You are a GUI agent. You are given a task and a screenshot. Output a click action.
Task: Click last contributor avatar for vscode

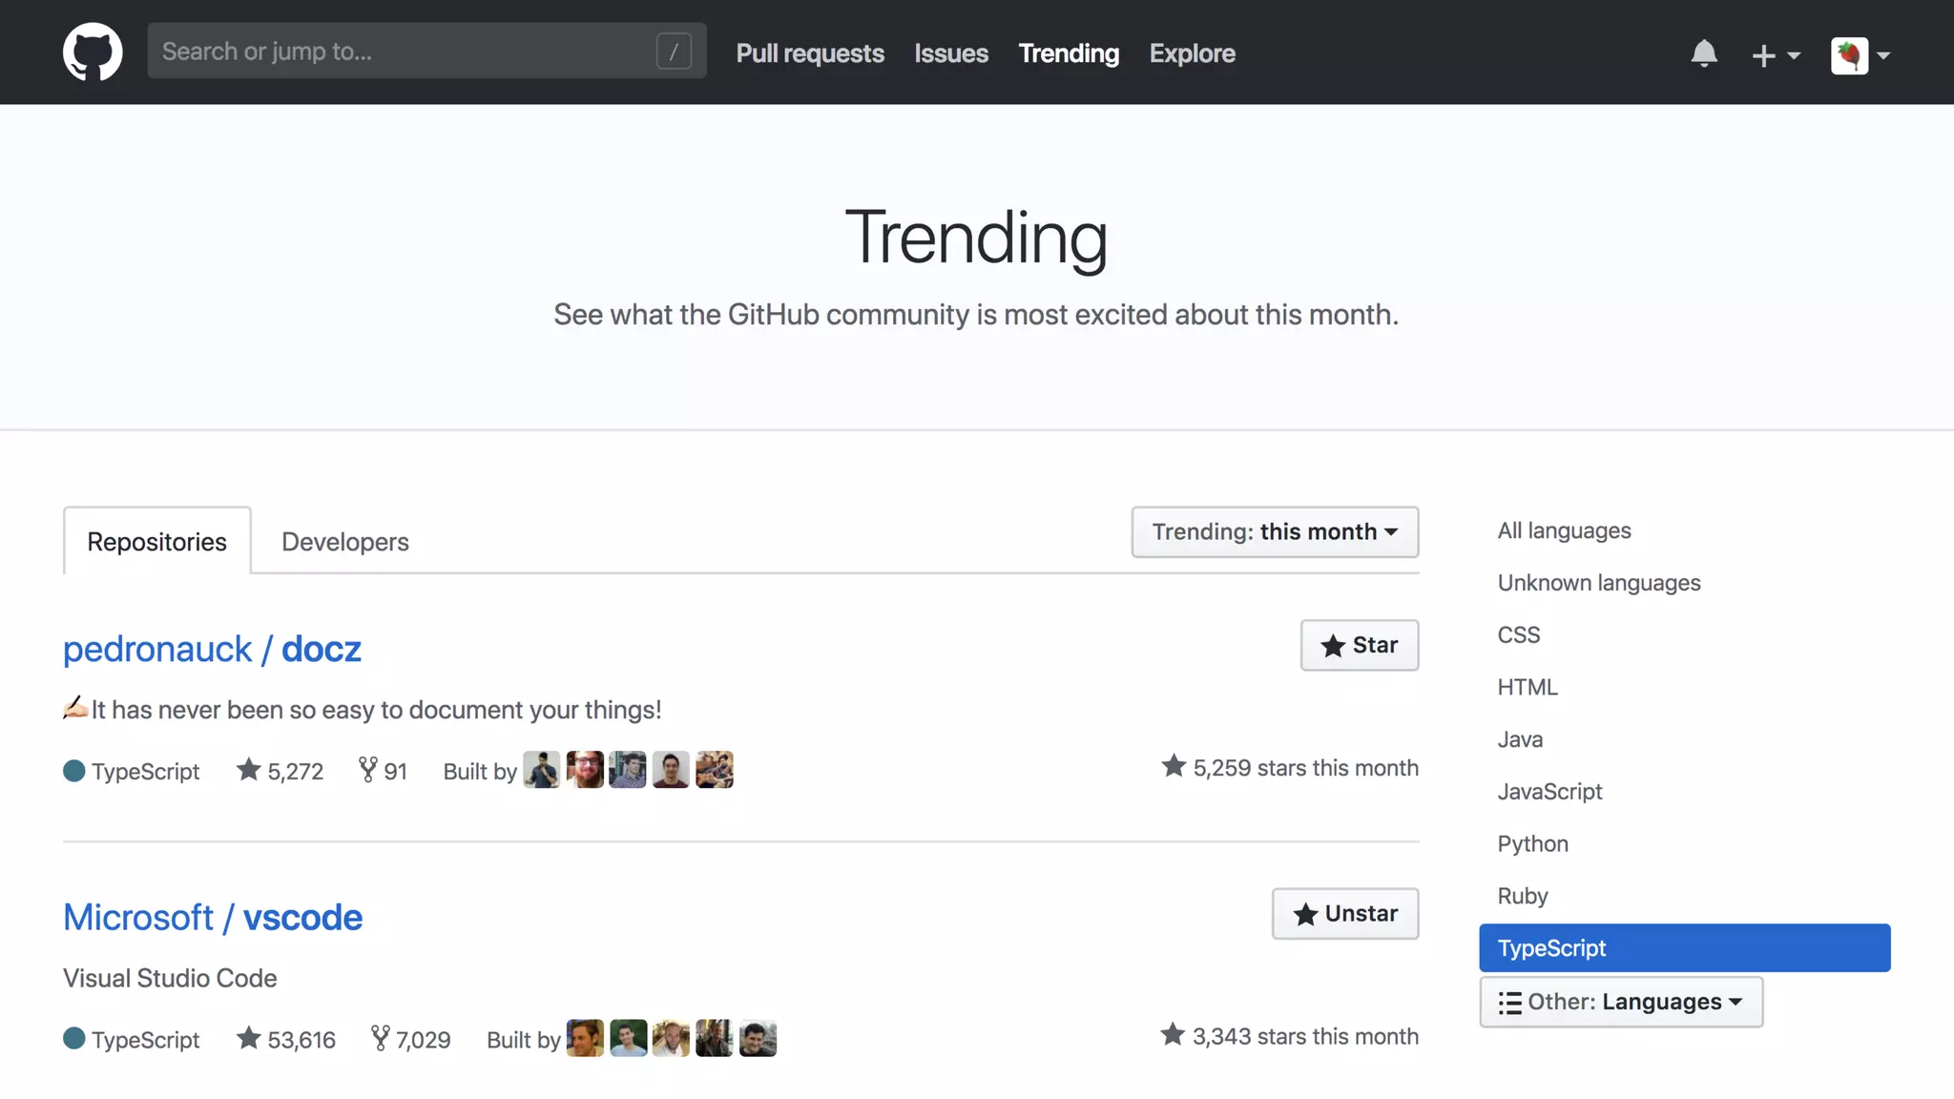point(758,1038)
